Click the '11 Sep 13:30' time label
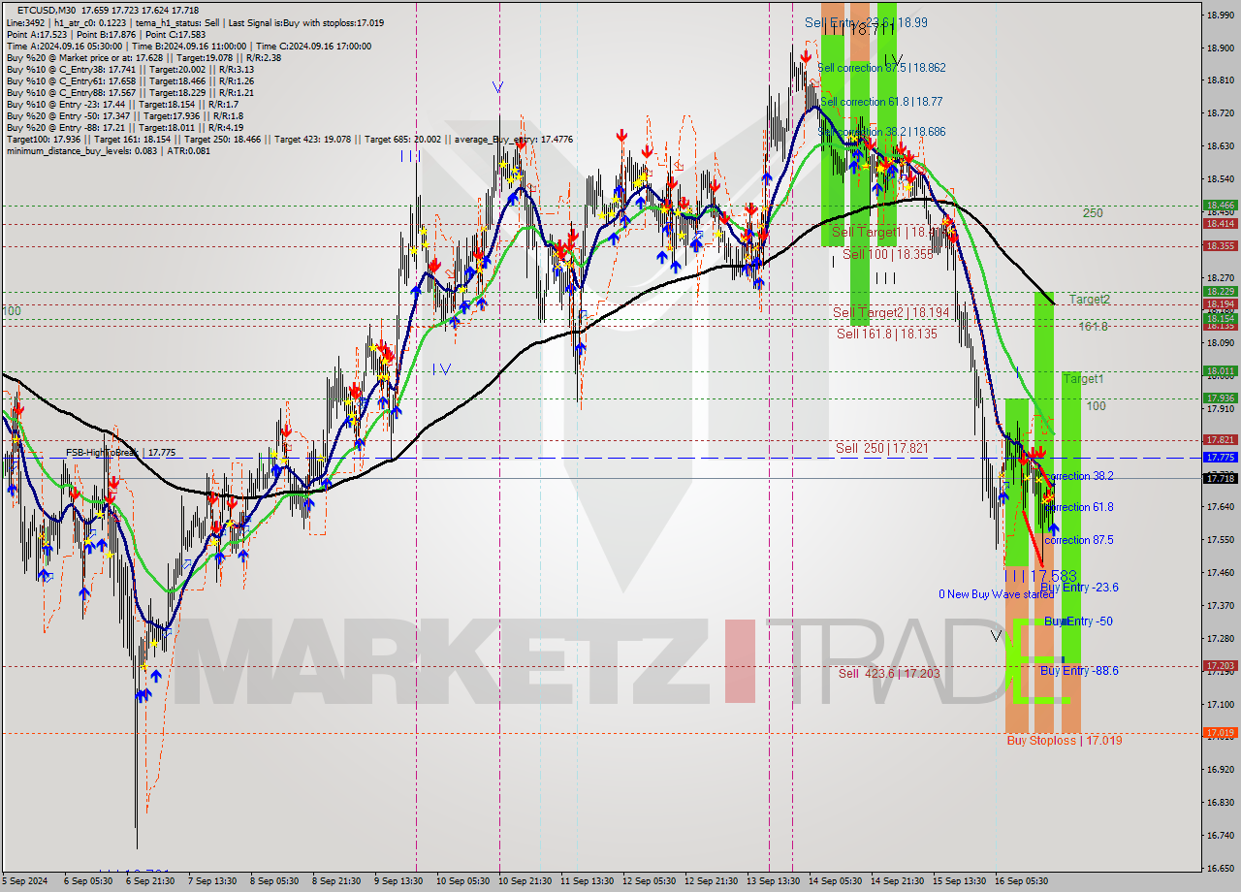Viewport: 1241px width, 892px height. [x=589, y=881]
